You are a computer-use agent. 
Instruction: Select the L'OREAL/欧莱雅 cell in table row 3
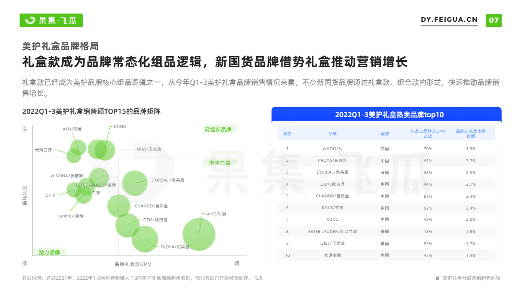(332, 172)
